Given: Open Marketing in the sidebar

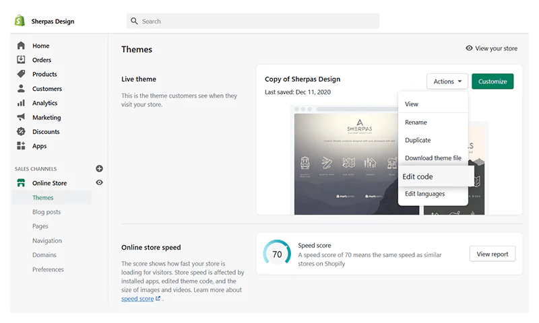Looking at the screenshot, I should click(x=46, y=117).
